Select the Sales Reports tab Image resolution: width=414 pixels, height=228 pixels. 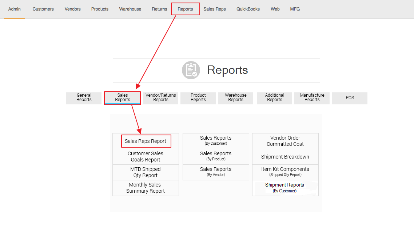click(123, 98)
